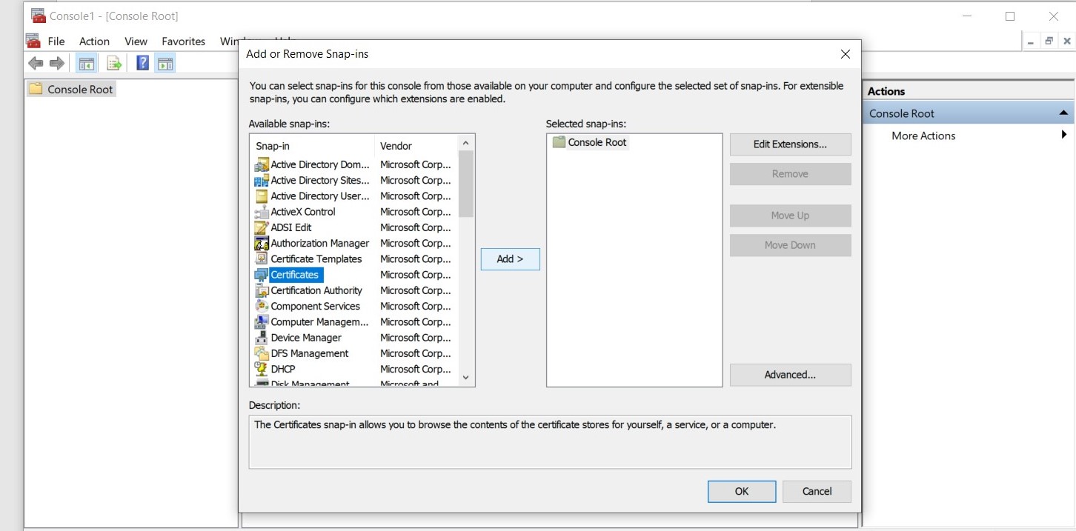
Task: Select 'Certificate Templates' entry text
Action: pyautogui.click(x=316, y=258)
